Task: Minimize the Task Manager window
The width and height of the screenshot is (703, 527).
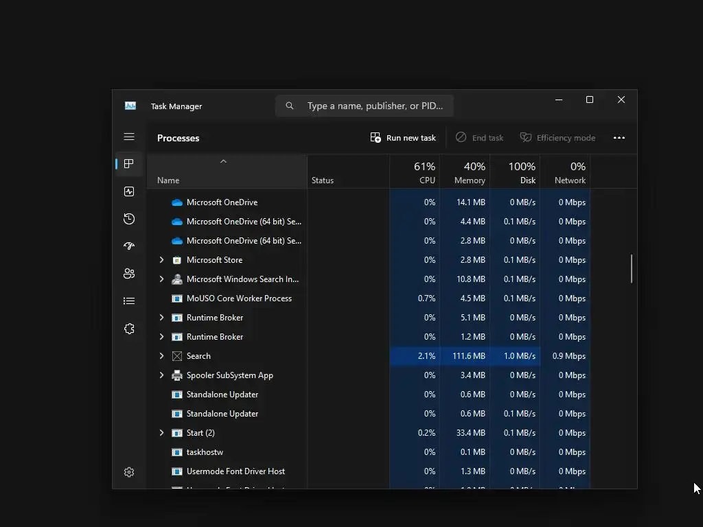Action: pyautogui.click(x=559, y=100)
